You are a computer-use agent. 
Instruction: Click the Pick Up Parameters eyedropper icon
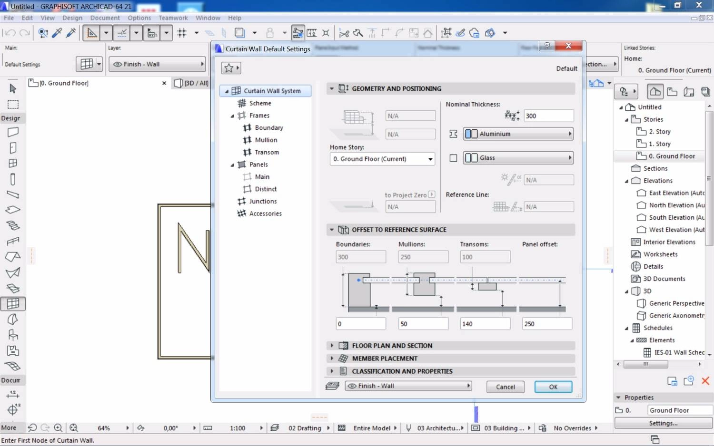57,33
